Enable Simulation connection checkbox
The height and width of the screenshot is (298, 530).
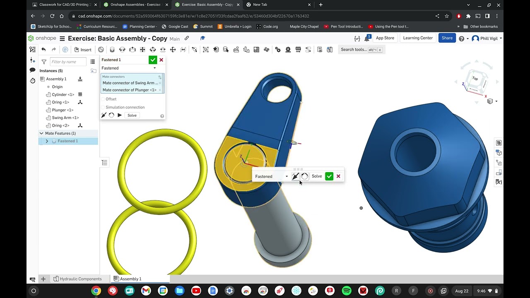[103, 107]
